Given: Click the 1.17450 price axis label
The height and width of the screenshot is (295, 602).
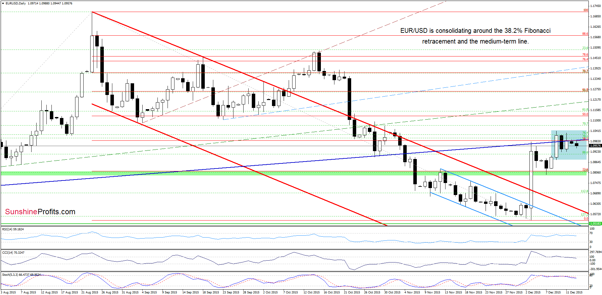Looking at the screenshot, I should pyautogui.click(x=595, y=6).
